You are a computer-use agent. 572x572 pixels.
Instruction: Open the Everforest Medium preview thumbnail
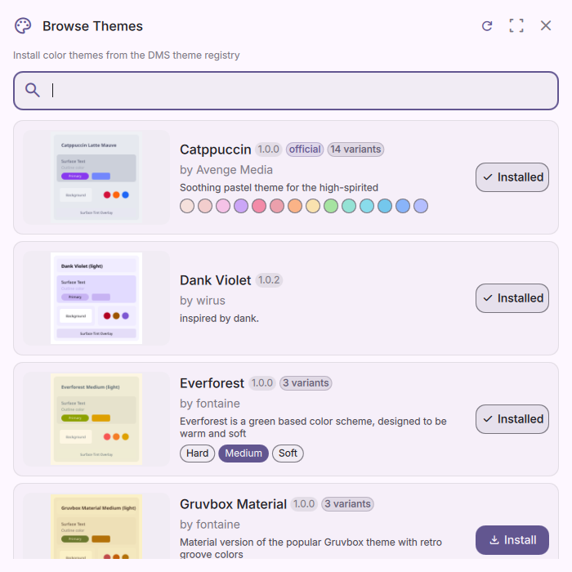pyautogui.click(x=96, y=419)
